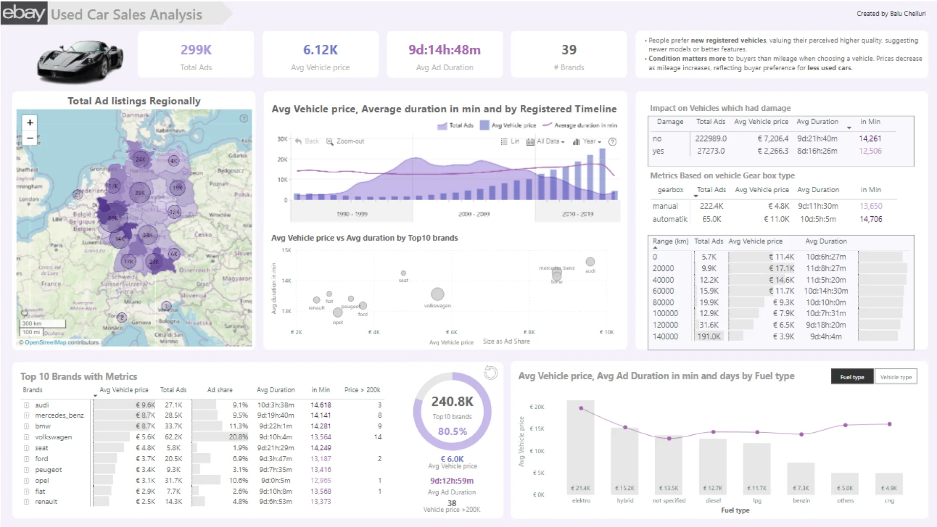
Task: Click the 39 Brands card
Action: point(569,55)
